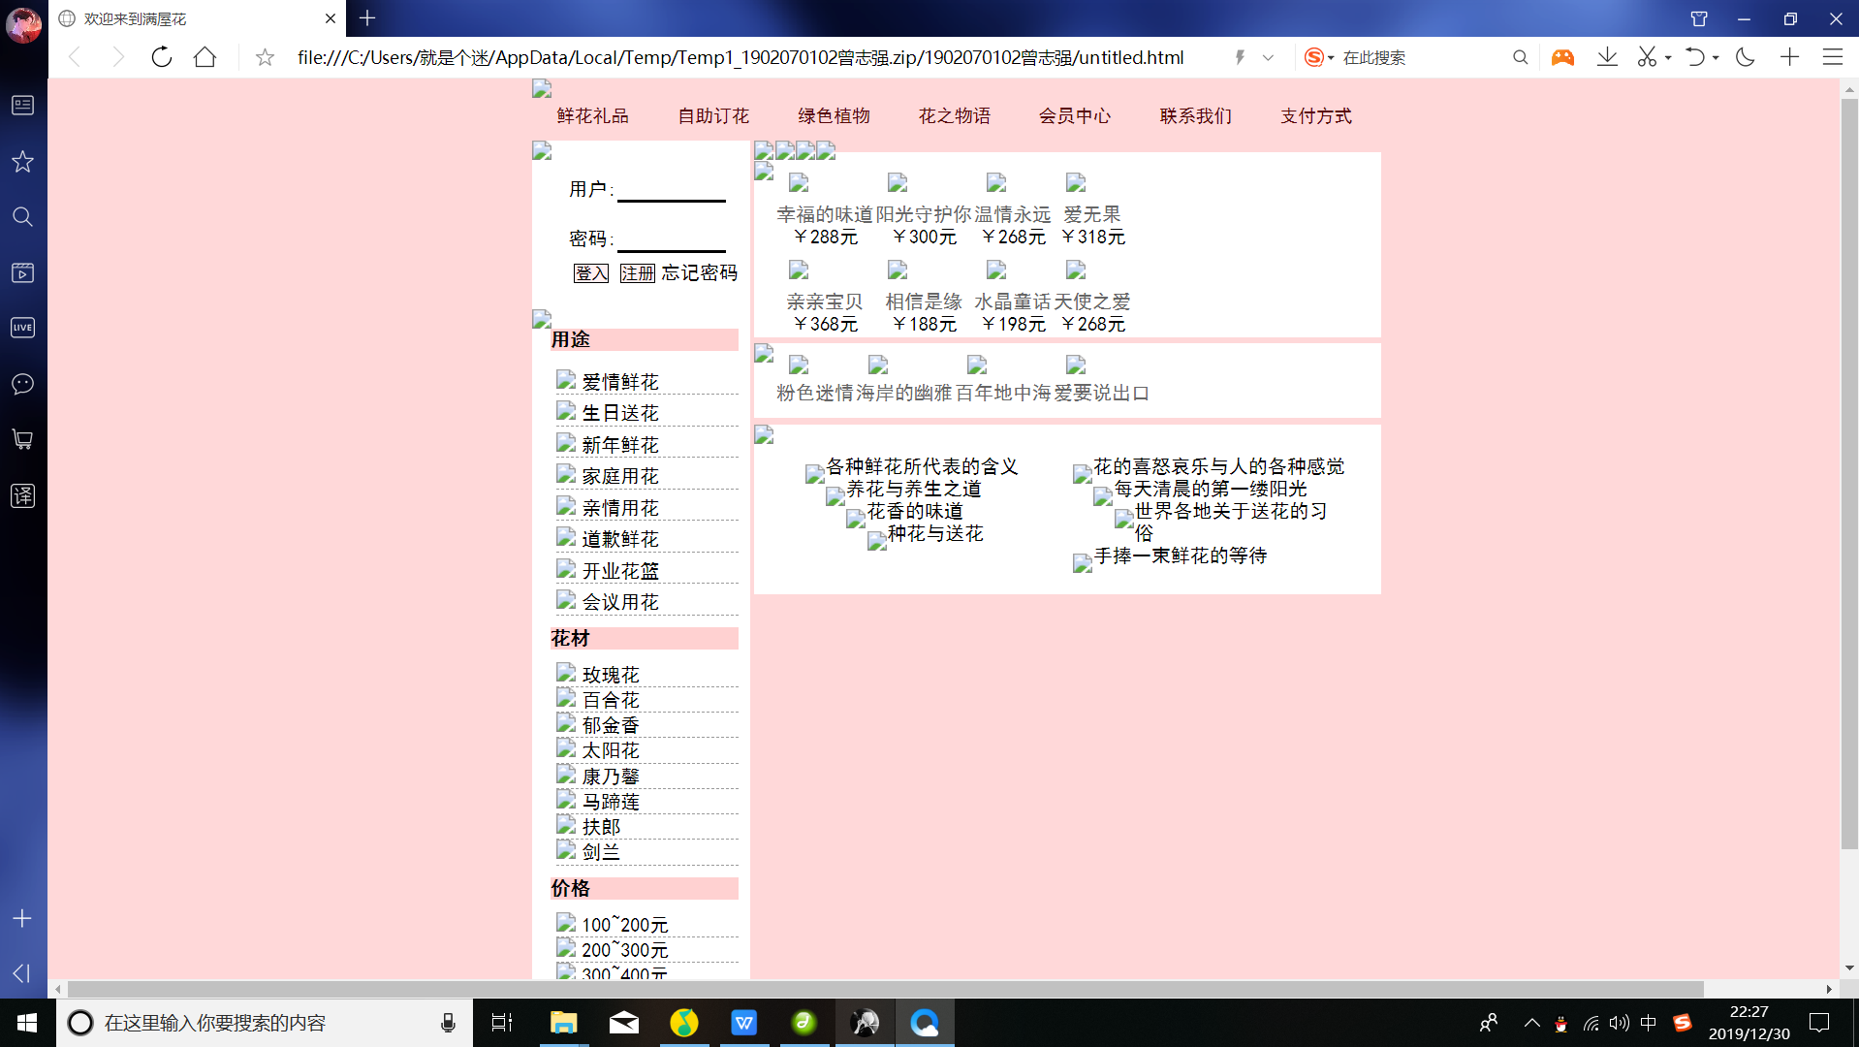Screen dimensions: 1859x1047
Task: Click the search magnifier in the search box
Action: click(1520, 57)
